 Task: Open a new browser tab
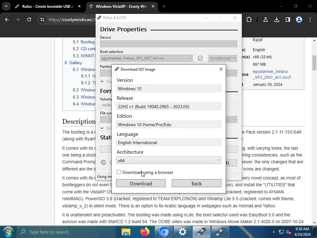[164, 7]
